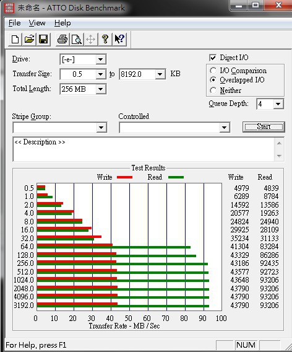Open the File menu
The width and height of the screenshot is (292, 352).
15,23
